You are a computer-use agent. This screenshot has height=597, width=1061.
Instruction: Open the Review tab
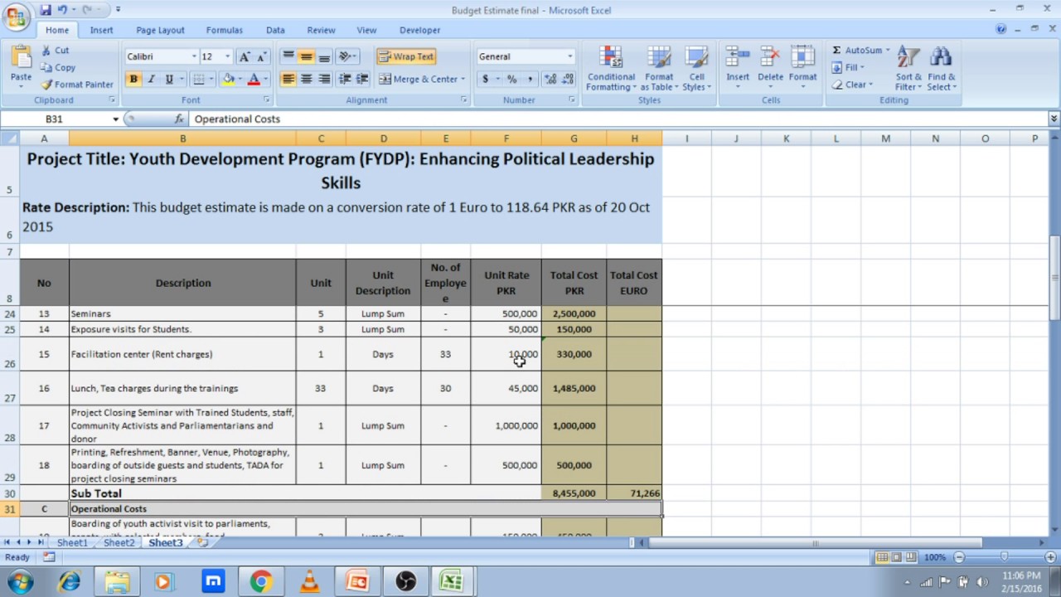(x=321, y=30)
